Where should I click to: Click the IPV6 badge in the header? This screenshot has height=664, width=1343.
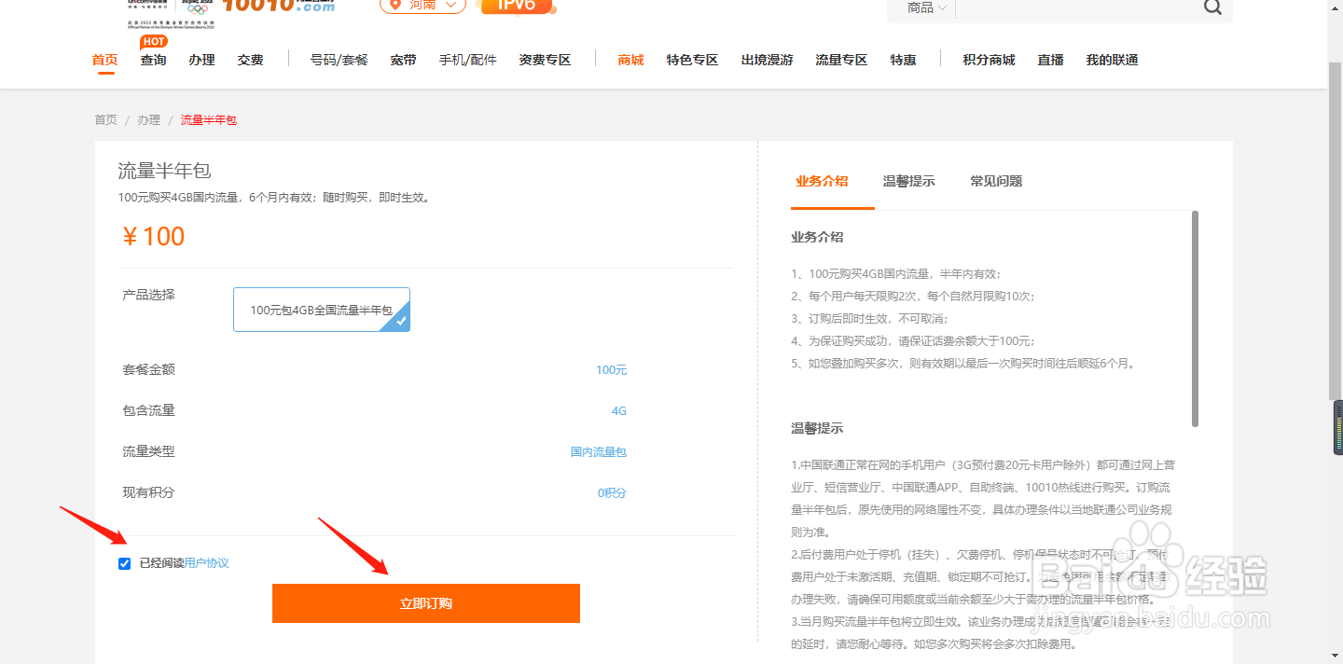(x=517, y=6)
